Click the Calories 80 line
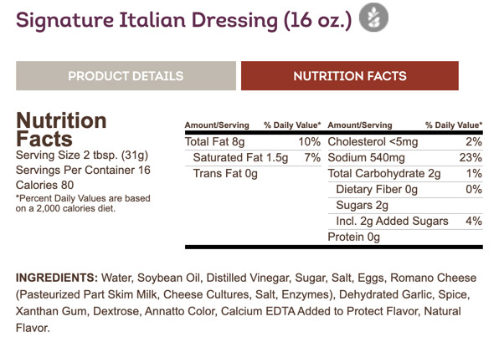 [x=45, y=185]
